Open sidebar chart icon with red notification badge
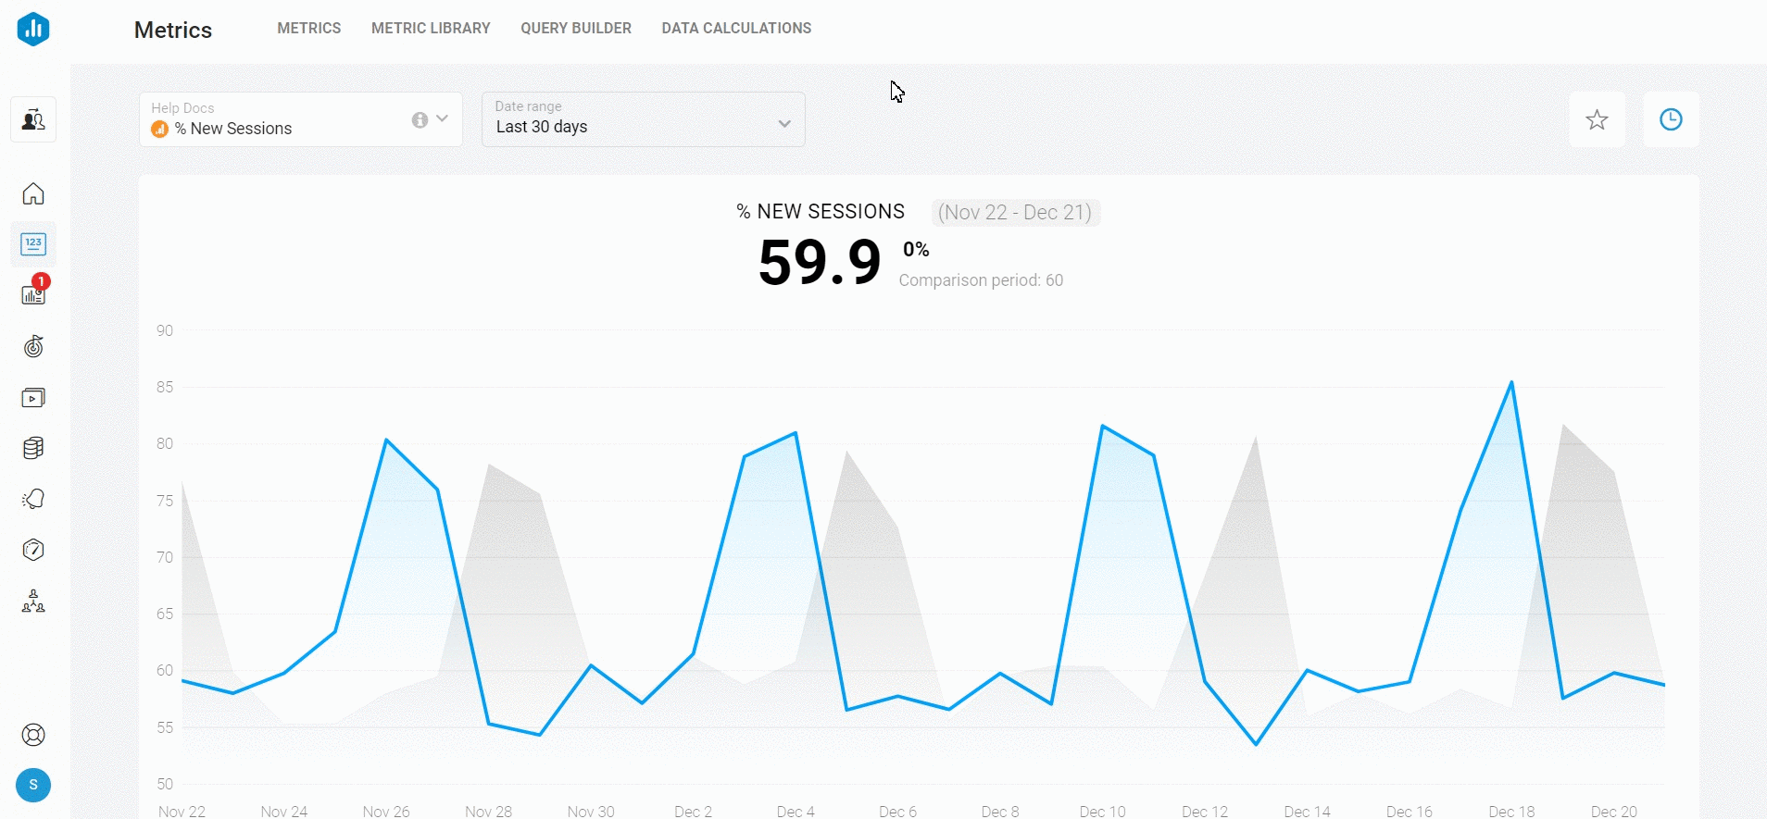The image size is (1767, 819). (x=33, y=294)
